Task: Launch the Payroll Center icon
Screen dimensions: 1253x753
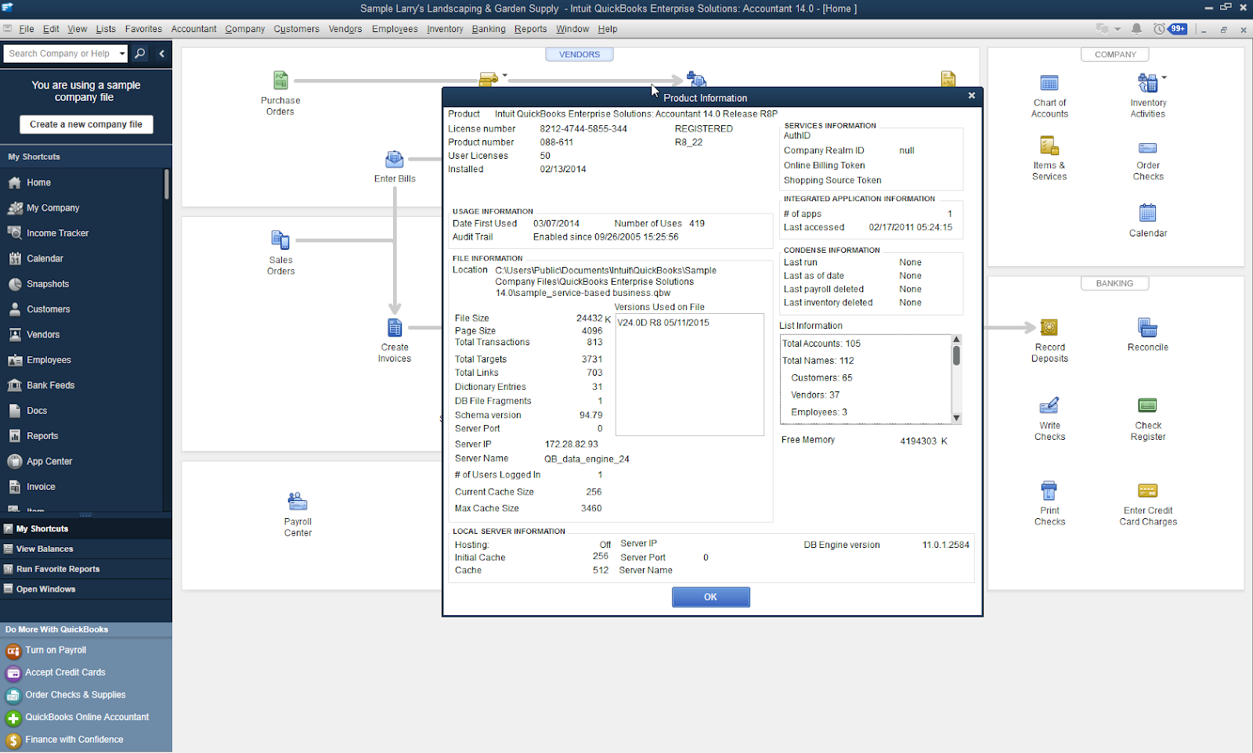Action: 298,501
